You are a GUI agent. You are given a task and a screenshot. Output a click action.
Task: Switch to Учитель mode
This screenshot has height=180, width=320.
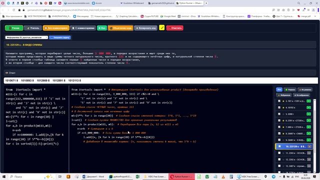pos(33,28)
